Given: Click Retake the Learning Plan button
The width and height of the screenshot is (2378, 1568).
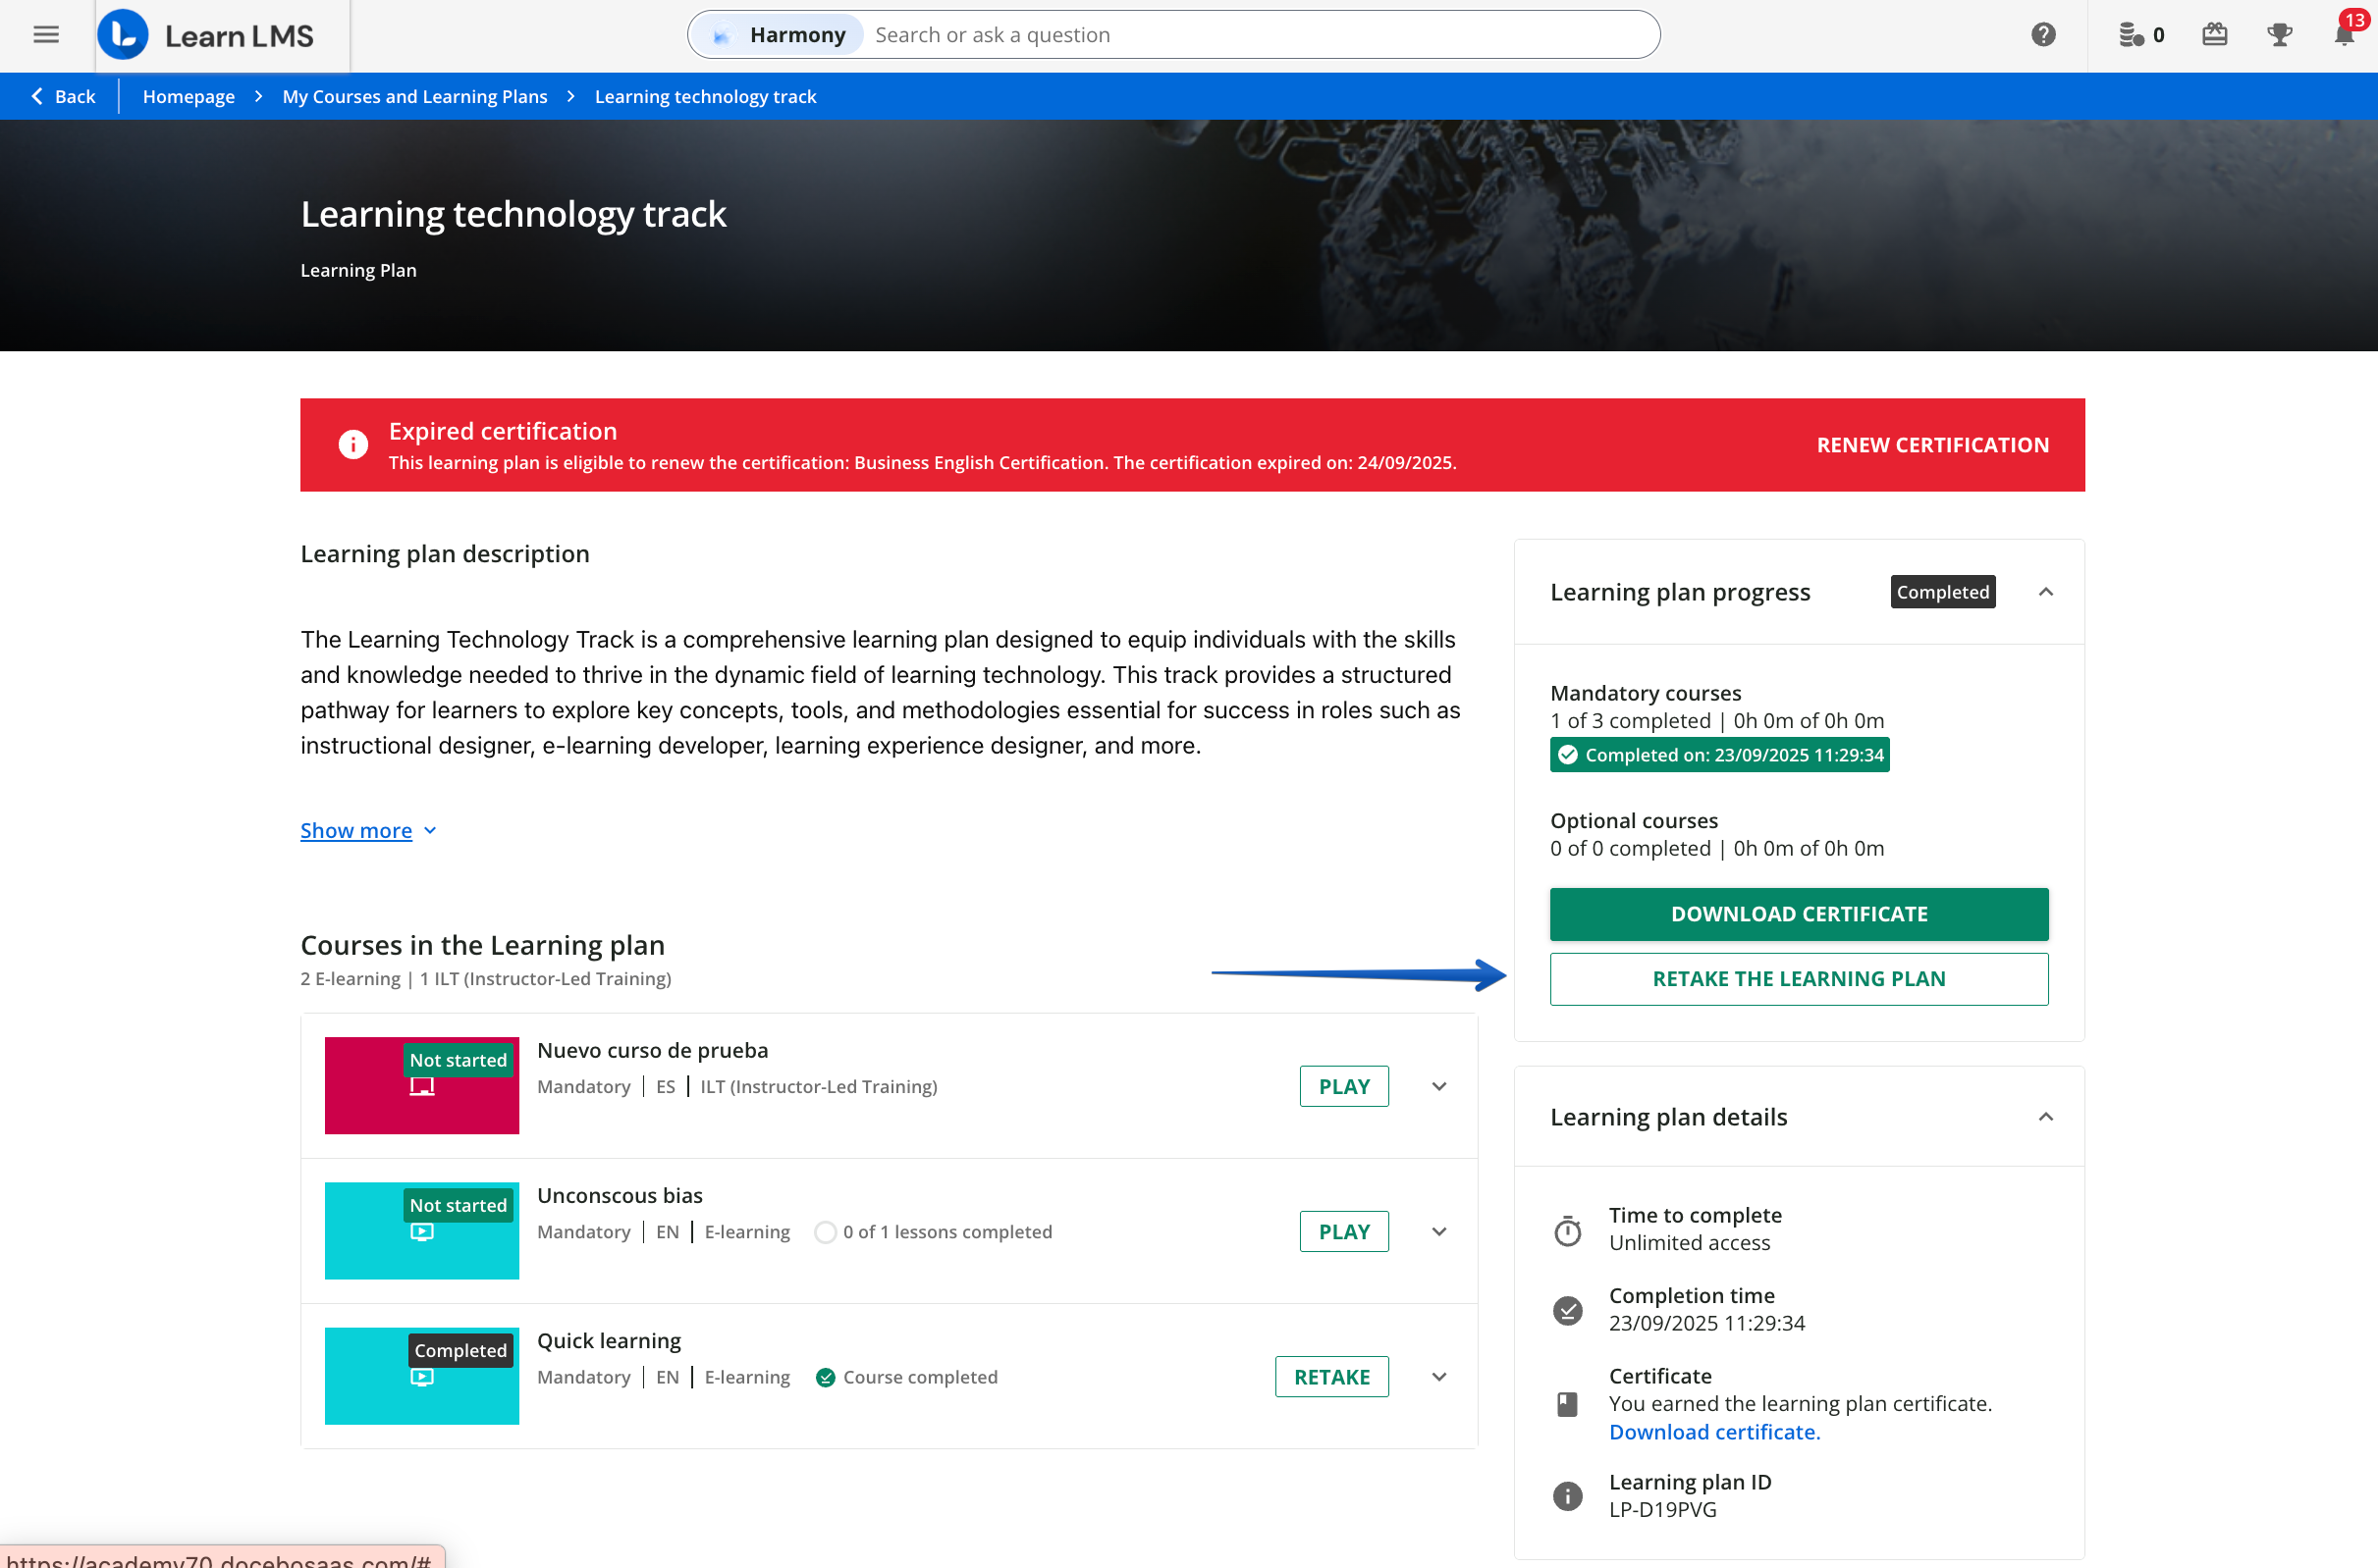Looking at the screenshot, I should (x=1798, y=978).
